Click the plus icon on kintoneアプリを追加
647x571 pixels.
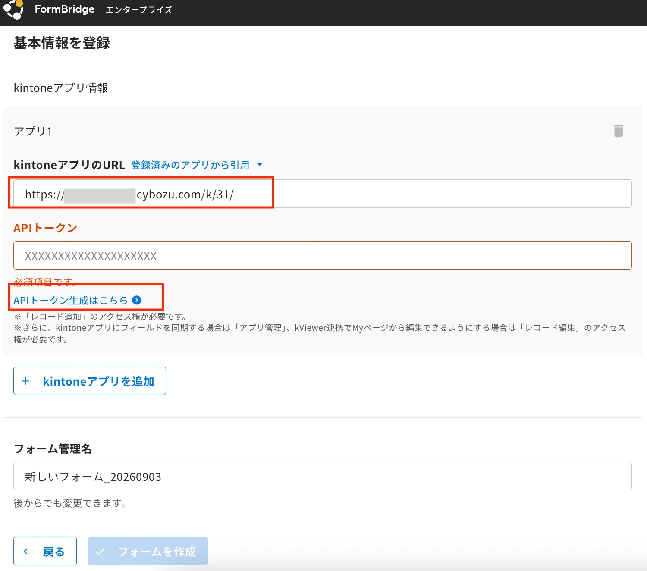26,381
